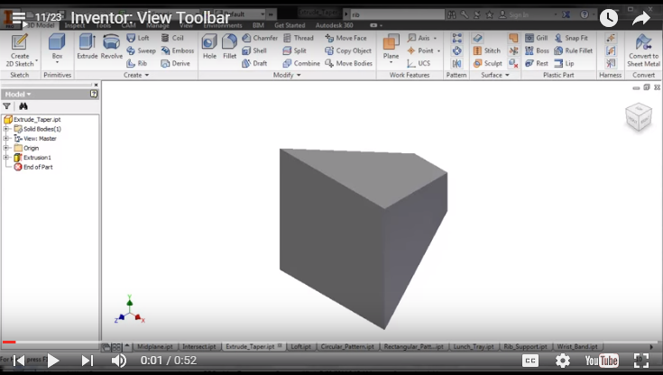663x375 pixels.
Task: Choose the Fillet tool
Action: [x=230, y=47]
